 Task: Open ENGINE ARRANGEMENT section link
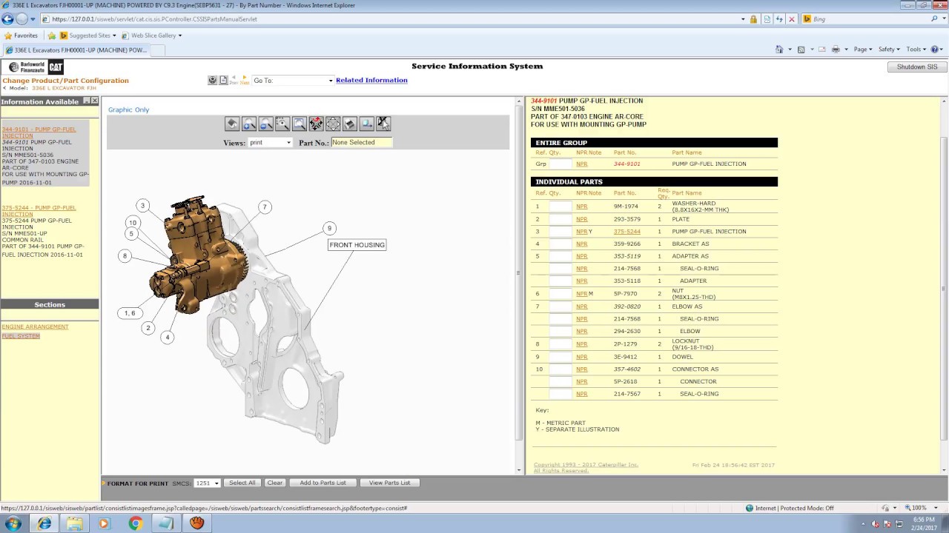(35, 326)
